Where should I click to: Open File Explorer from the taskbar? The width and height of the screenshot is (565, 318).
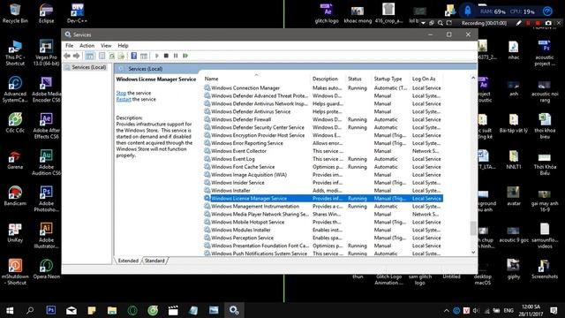click(x=112, y=310)
